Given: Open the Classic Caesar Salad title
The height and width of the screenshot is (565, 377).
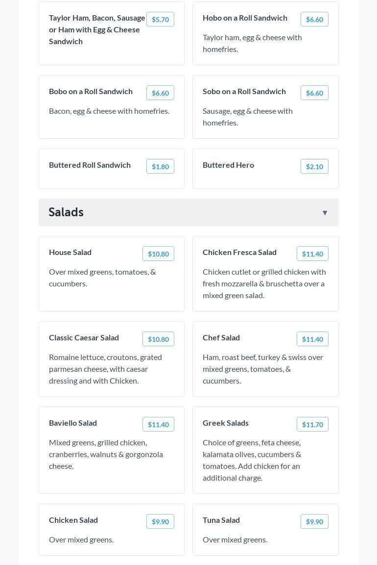Looking at the screenshot, I should click(84, 337).
